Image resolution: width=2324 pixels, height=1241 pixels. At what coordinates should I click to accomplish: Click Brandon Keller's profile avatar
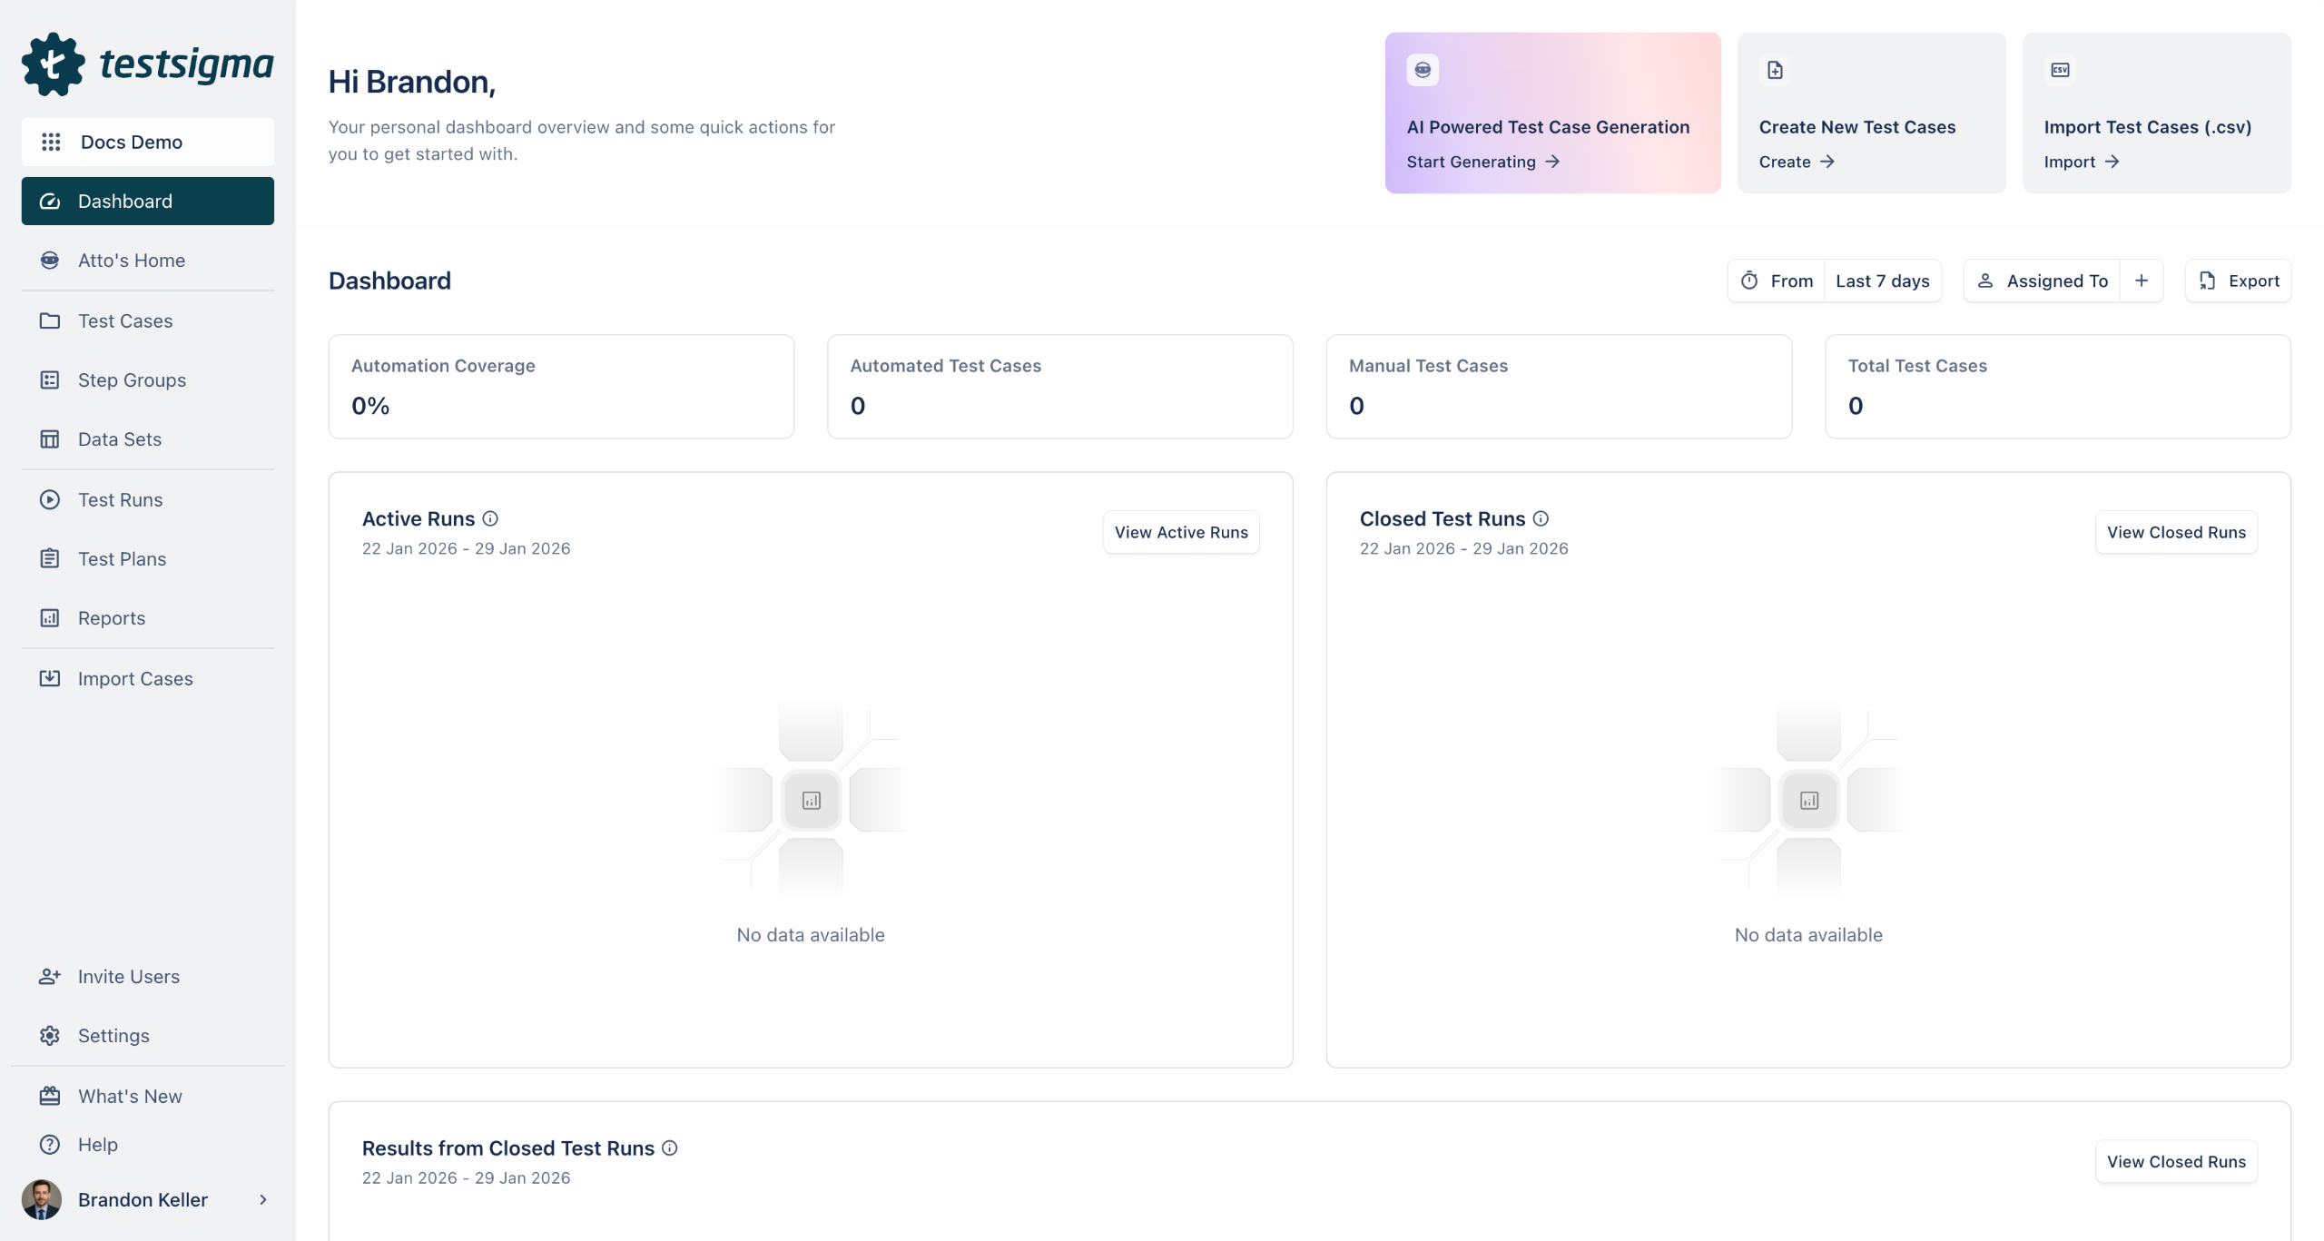(42, 1200)
